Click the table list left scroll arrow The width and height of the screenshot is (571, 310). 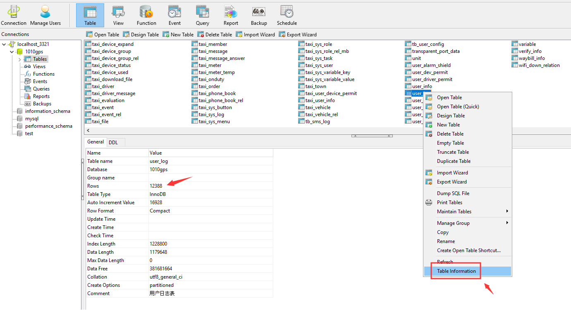coord(88,131)
